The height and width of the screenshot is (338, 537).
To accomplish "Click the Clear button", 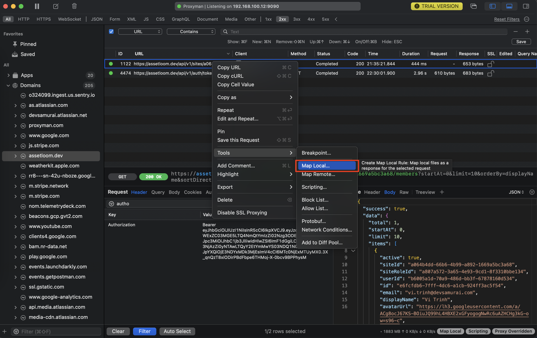I will (118, 331).
